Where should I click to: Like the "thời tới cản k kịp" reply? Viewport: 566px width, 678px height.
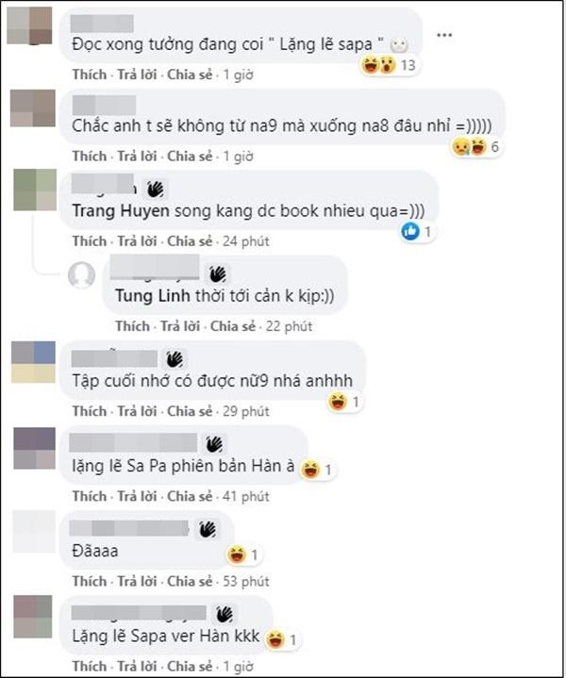(132, 326)
